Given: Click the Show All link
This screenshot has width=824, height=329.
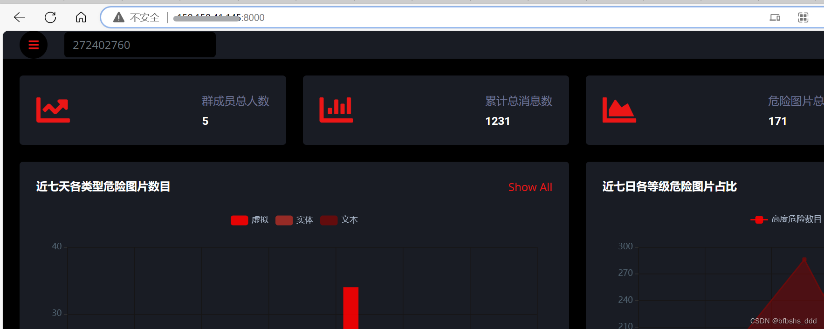Looking at the screenshot, I should pos(530,187).
